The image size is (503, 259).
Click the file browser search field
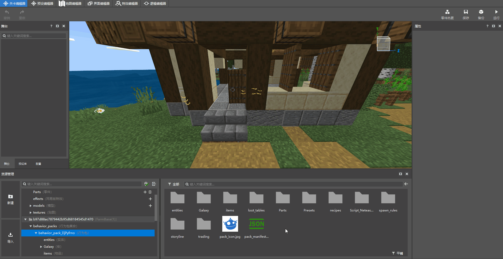click(293, 184)
